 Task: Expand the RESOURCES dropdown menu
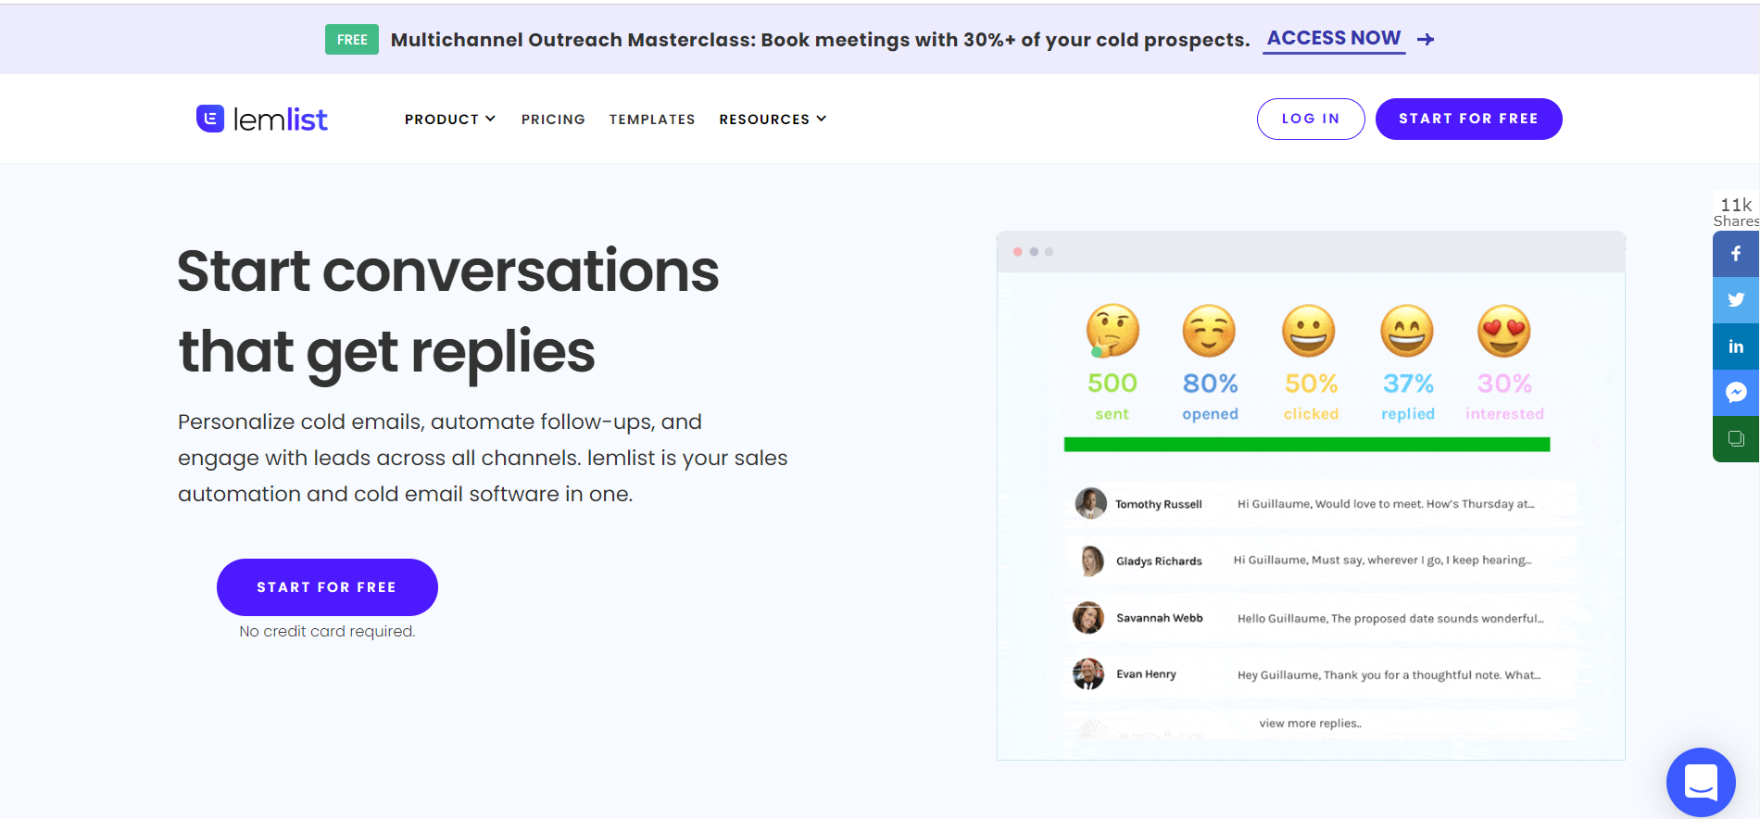coord(773,120)
